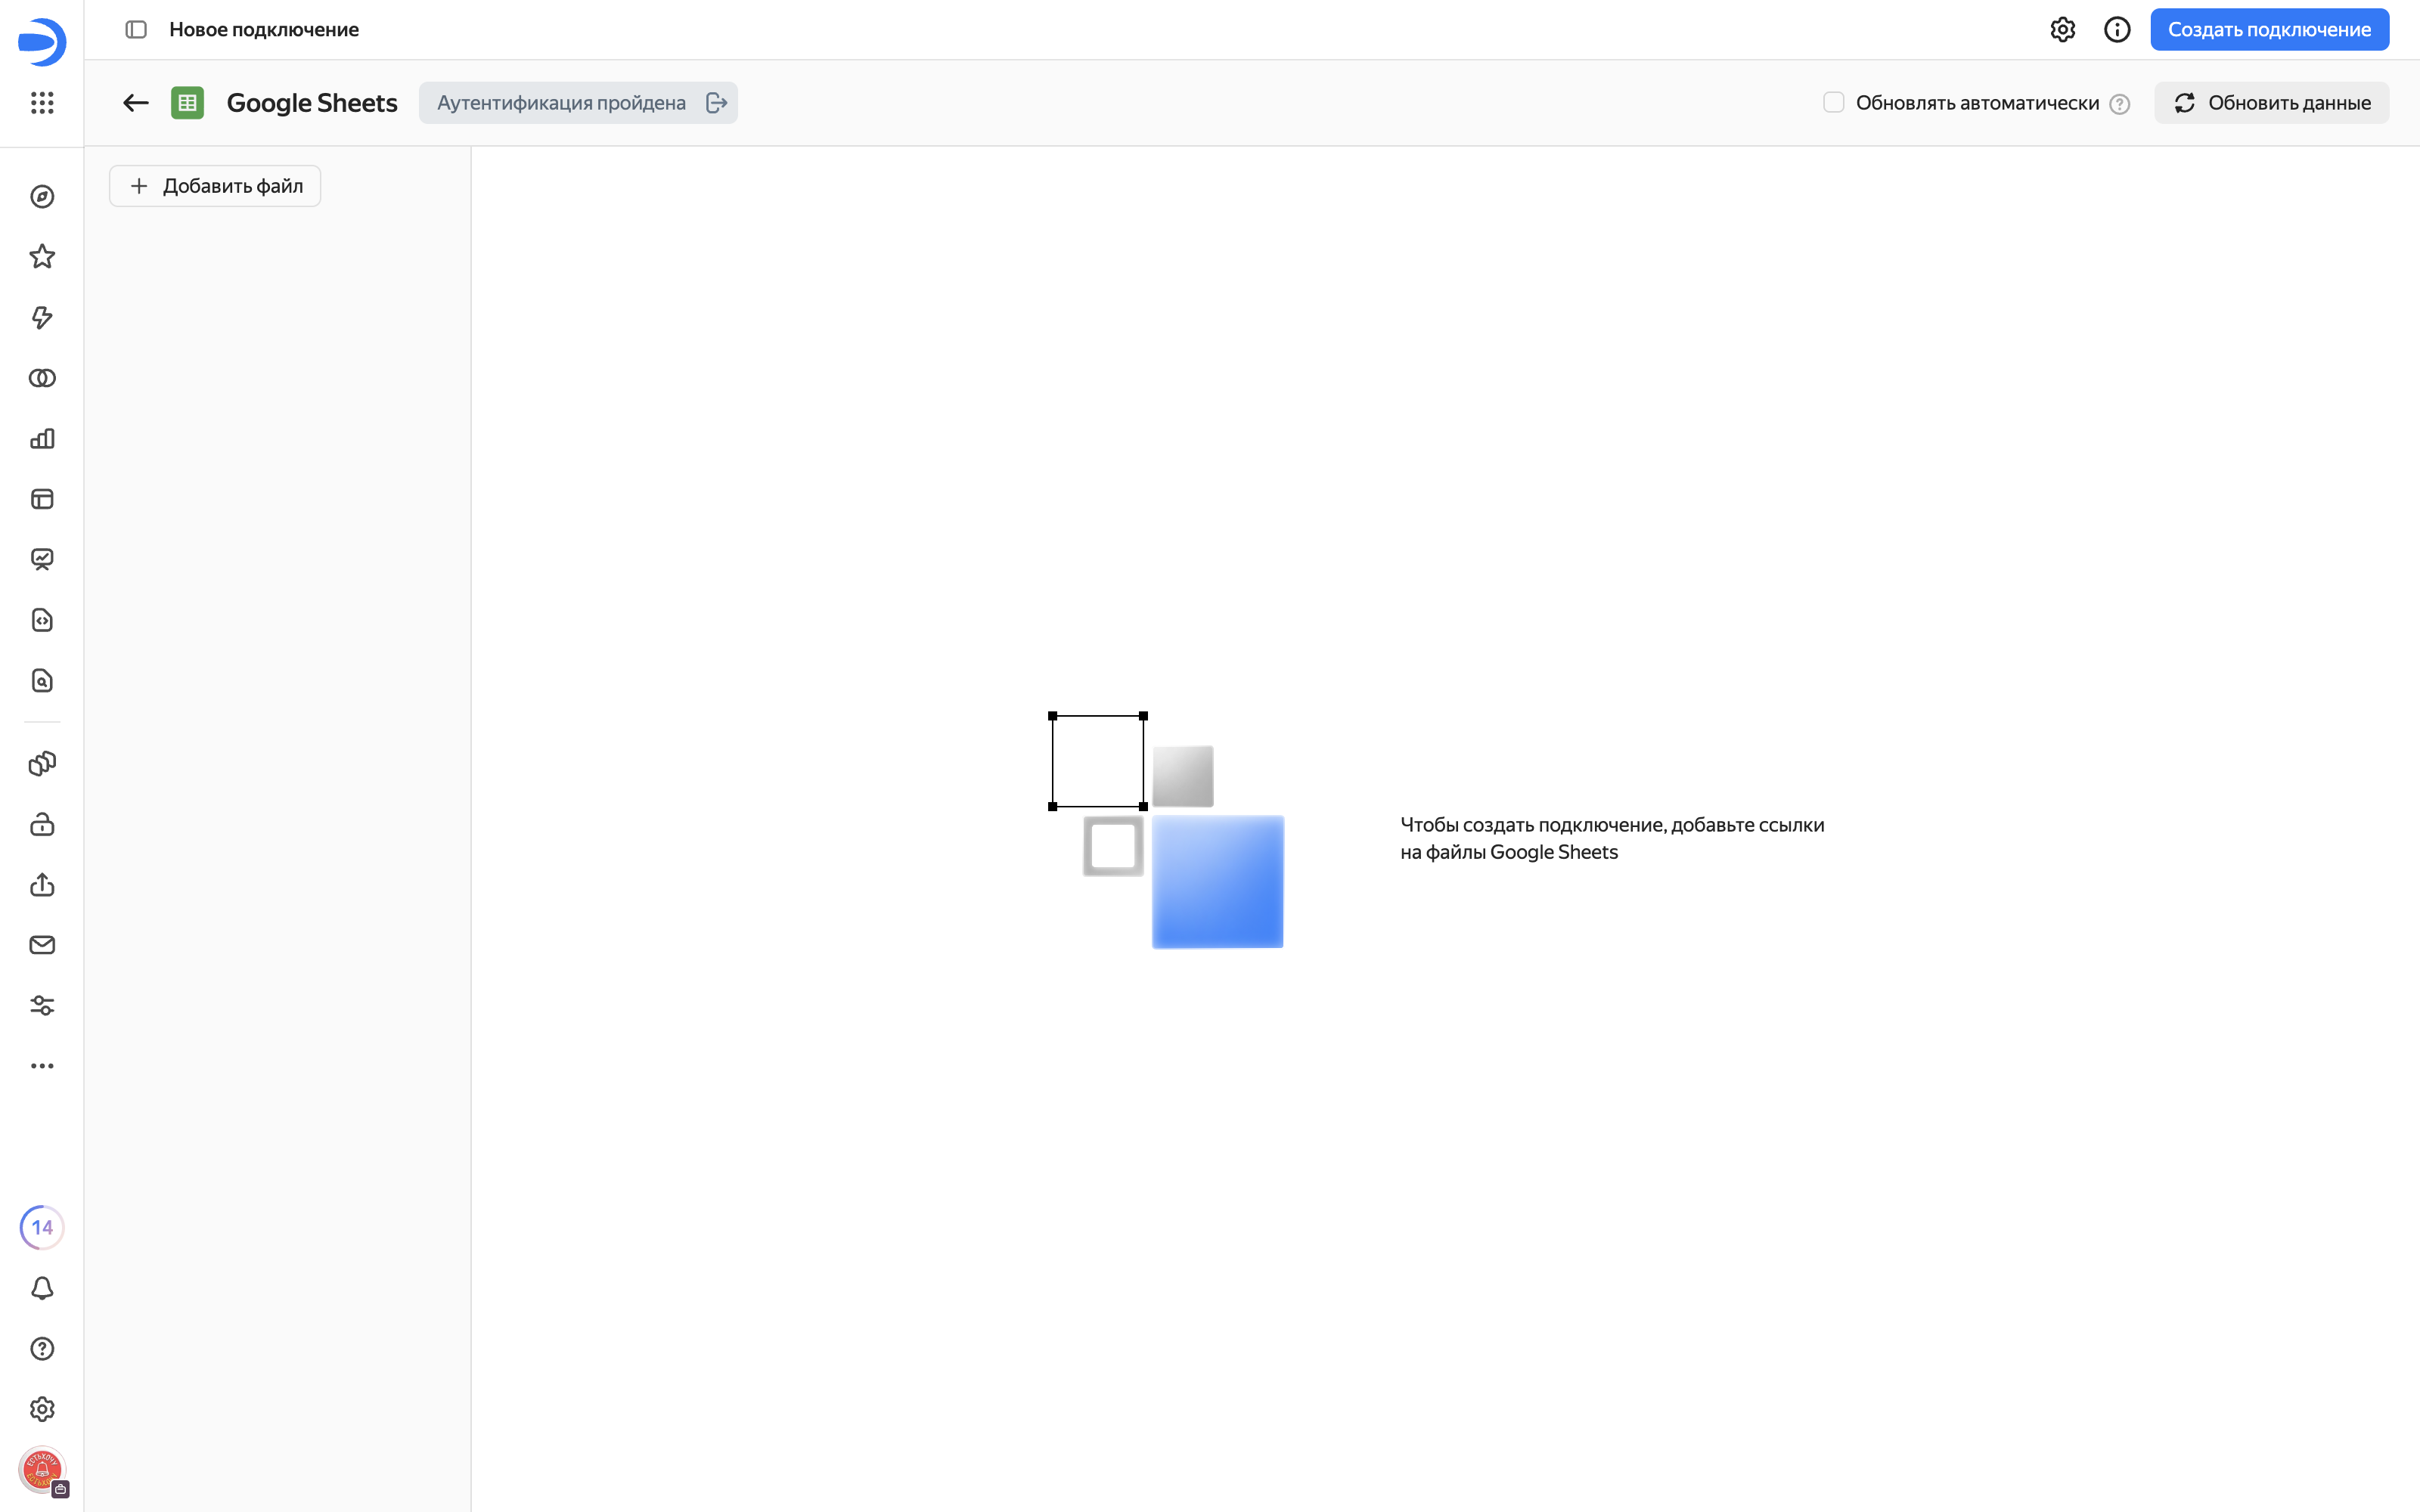Toggle the side panel icon beside Новое подключение
Viewport: 2420px width, 1512px height.
[136, 30]
